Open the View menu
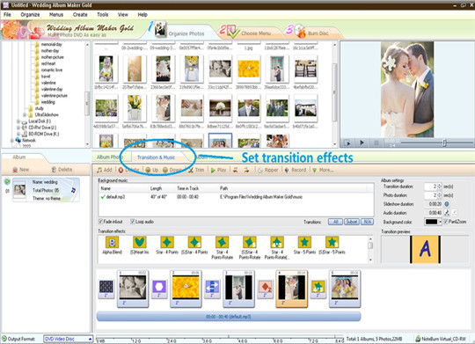Image resolution: width=475 pixels, height=344 pixels. [x=122, y=15]
